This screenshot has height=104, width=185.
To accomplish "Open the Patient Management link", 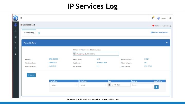I will click(x=159, y=32).
